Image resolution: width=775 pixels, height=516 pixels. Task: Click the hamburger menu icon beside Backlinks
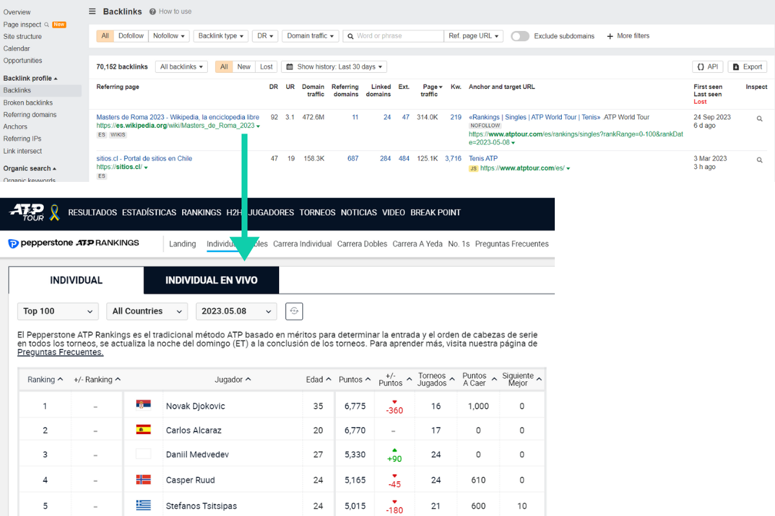[x=92, y=12]
